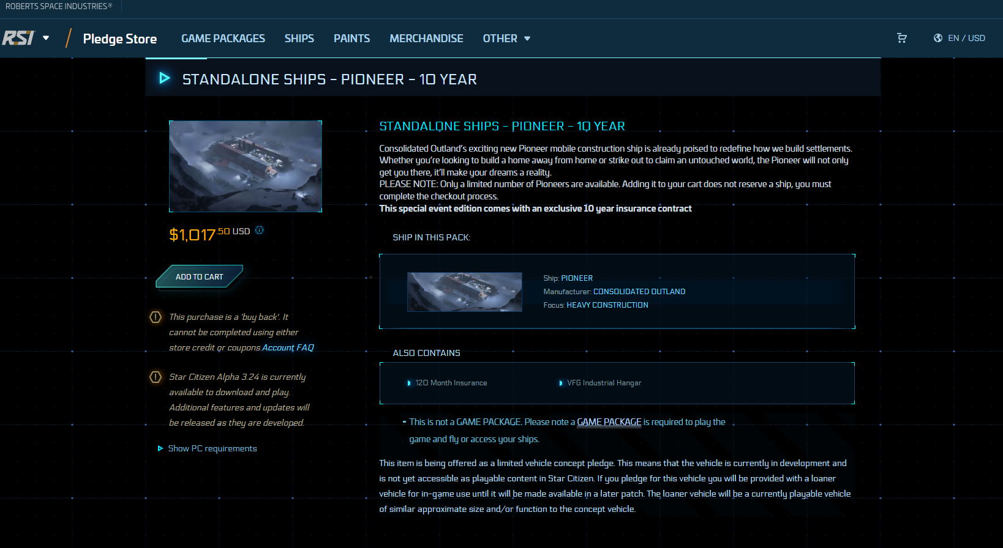The height and width of the screenshot is (548, 1003).
Task: Click the price info icon next to USD
Action: click(260, 230)
